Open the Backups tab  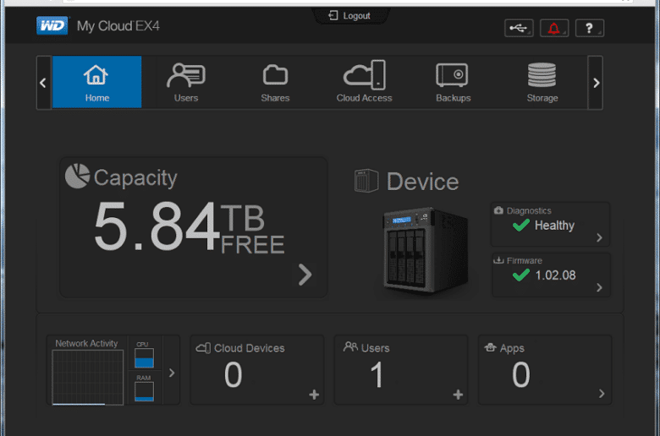coord(453,82)
